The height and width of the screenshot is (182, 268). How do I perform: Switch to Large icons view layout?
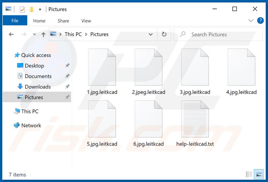[x=259, y=175]
